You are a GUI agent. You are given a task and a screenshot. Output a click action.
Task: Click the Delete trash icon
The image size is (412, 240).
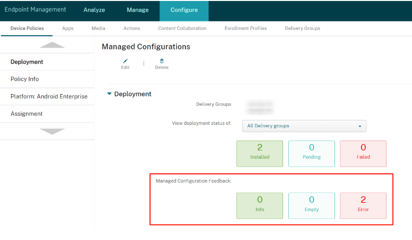tap(162, 61)
